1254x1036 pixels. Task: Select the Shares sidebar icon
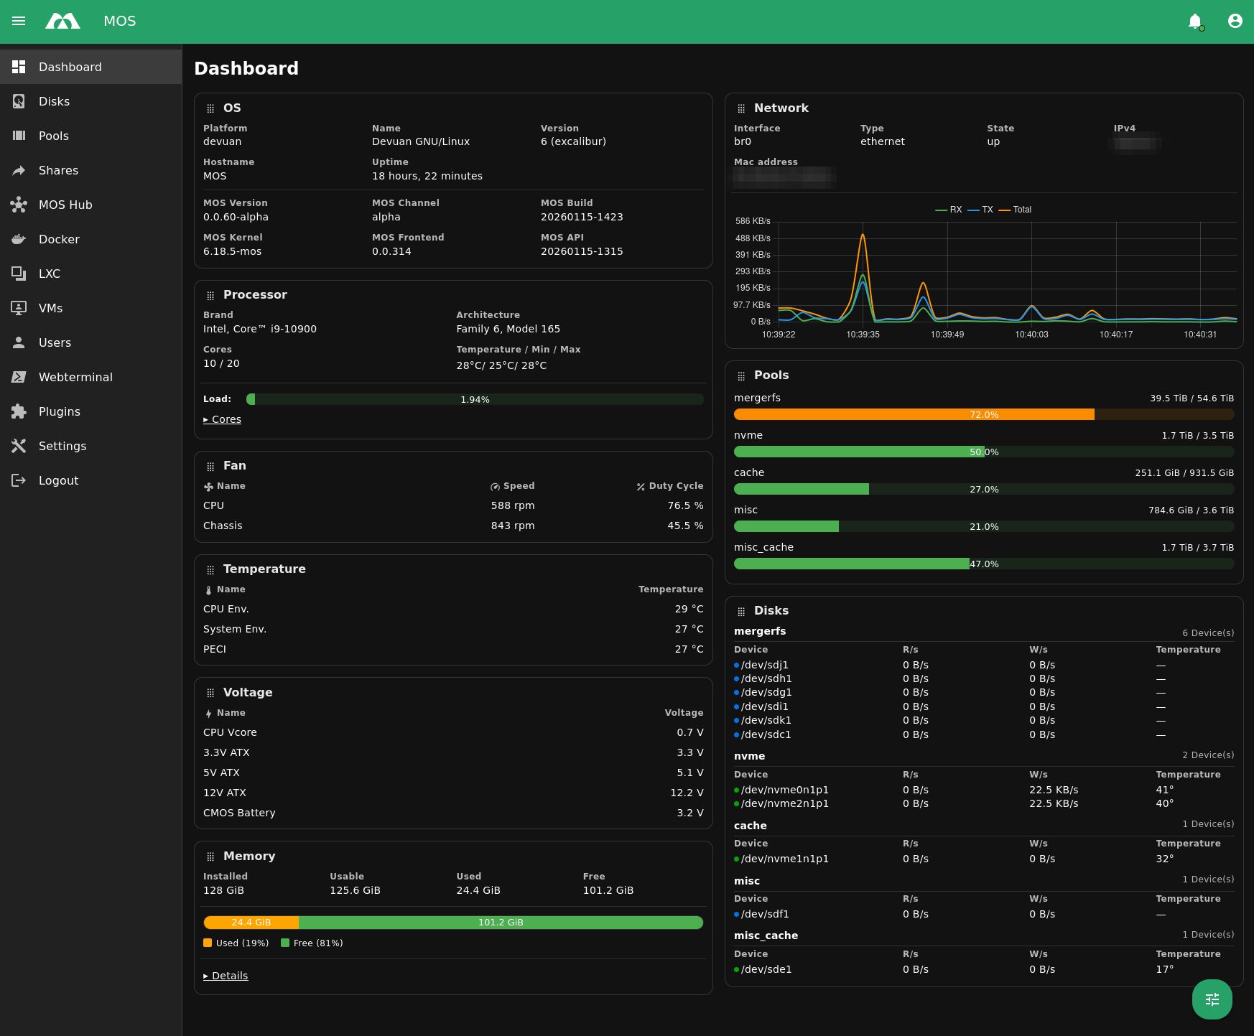pos(18,170)
